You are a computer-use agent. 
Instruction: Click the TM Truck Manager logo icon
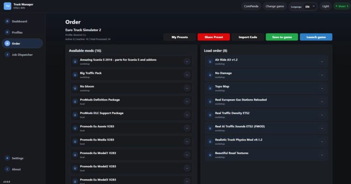pos(7,6)
